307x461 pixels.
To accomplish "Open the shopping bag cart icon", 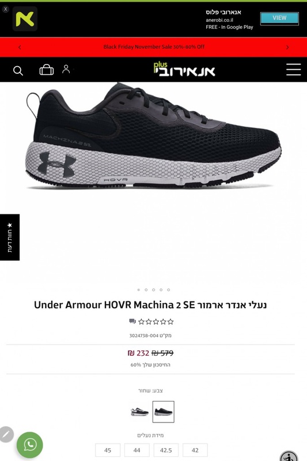I will 47,70.
